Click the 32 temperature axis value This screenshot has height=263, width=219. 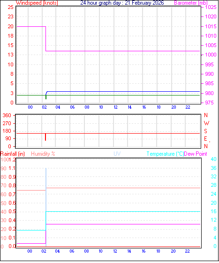214,176
